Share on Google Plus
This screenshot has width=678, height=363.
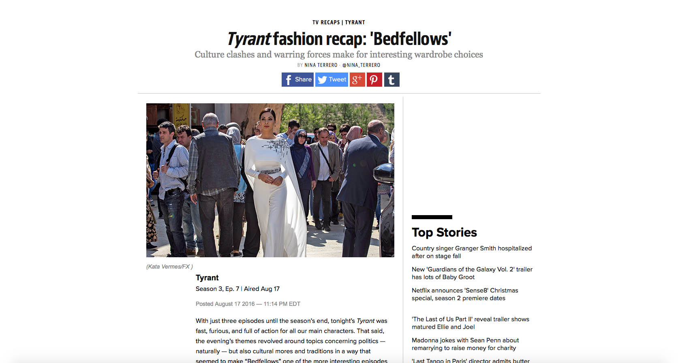click(357, 79)
